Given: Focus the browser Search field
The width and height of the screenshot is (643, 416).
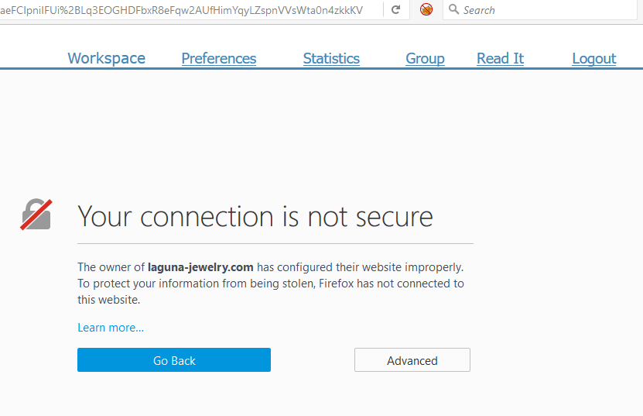Looking at the screenshot, I should click(x=542, y=10).
